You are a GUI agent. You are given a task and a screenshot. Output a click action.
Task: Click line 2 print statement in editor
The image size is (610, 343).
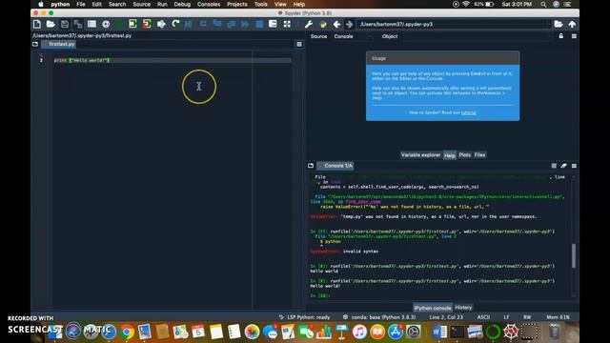click(x=82, y=60)
